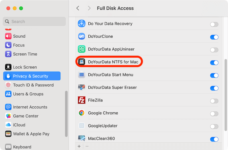The height and width of the screenshot is (150, 228).
Task: Select the FileZilla row text
Action: pyautogui.click(x=95, y=100)
